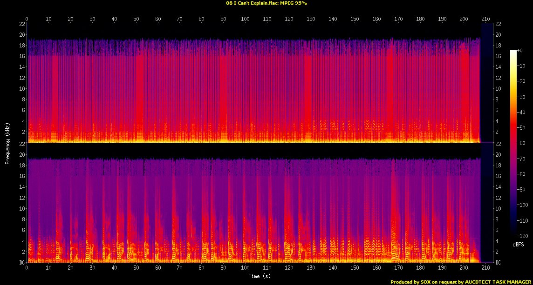Click the 150 second mark on bottom time axis
533x285 pixels.
354,268
